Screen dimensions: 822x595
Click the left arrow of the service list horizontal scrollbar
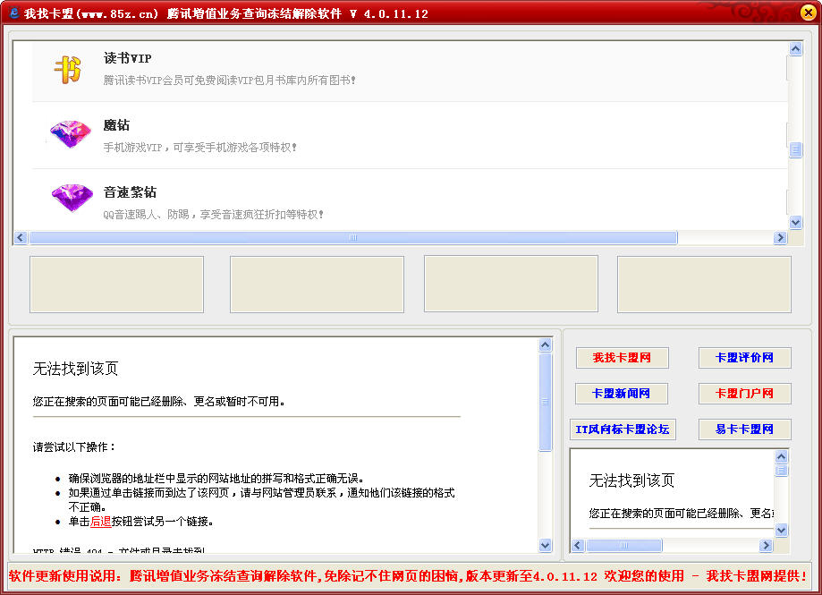pyautogui.click(x=21, y=237)
